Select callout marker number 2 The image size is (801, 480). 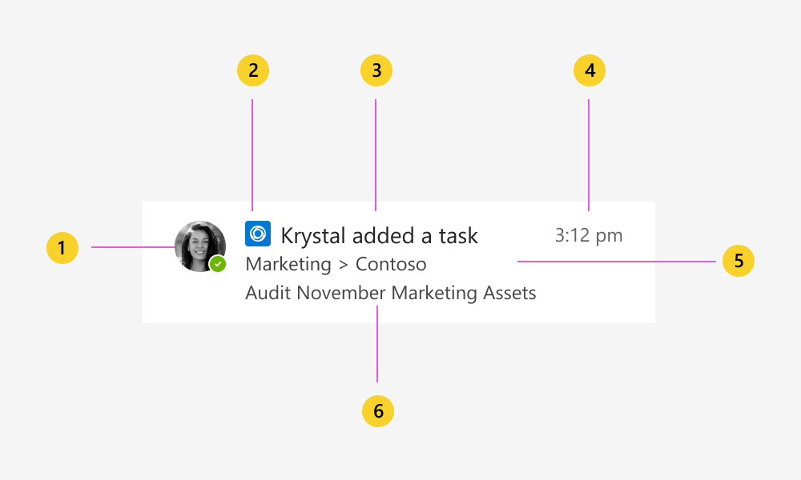(x=253, y=70)
